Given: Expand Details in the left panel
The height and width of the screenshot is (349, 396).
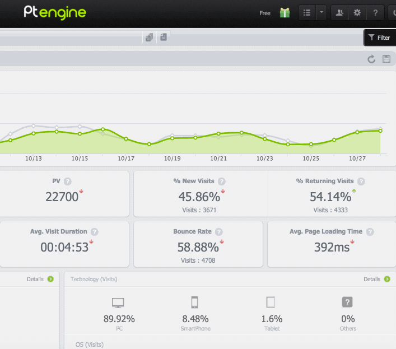Looking at the screenshot, I should coord(50,279).
